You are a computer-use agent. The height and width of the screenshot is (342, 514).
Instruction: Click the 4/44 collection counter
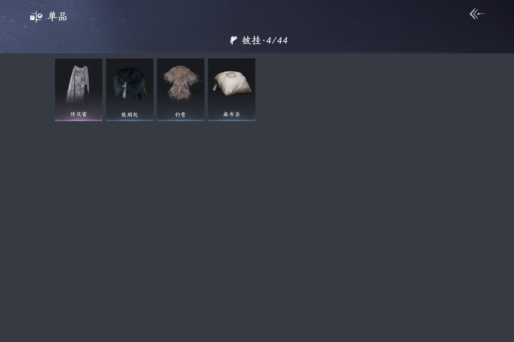[x=277, y=40]
